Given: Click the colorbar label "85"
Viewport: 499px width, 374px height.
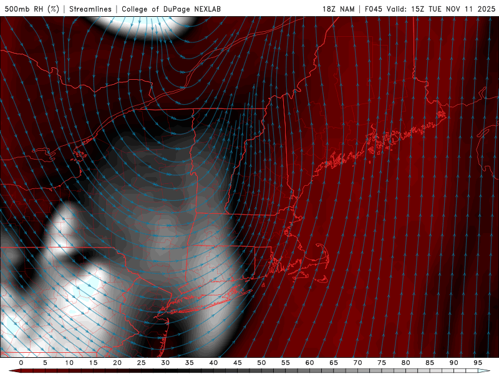Looking at the screenshot, I should [430, 363].
